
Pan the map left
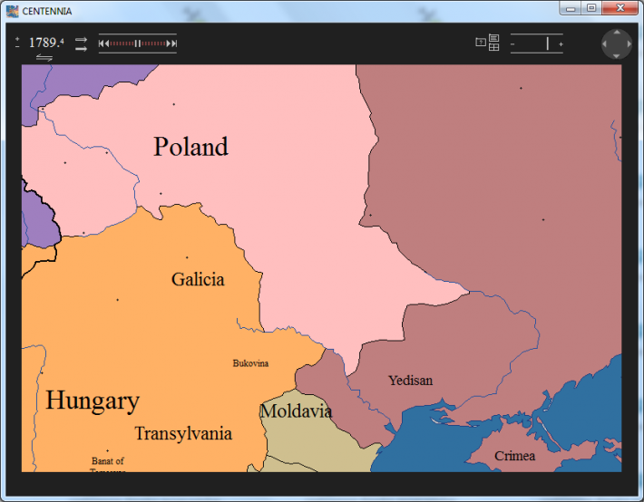tap(605, 43)
